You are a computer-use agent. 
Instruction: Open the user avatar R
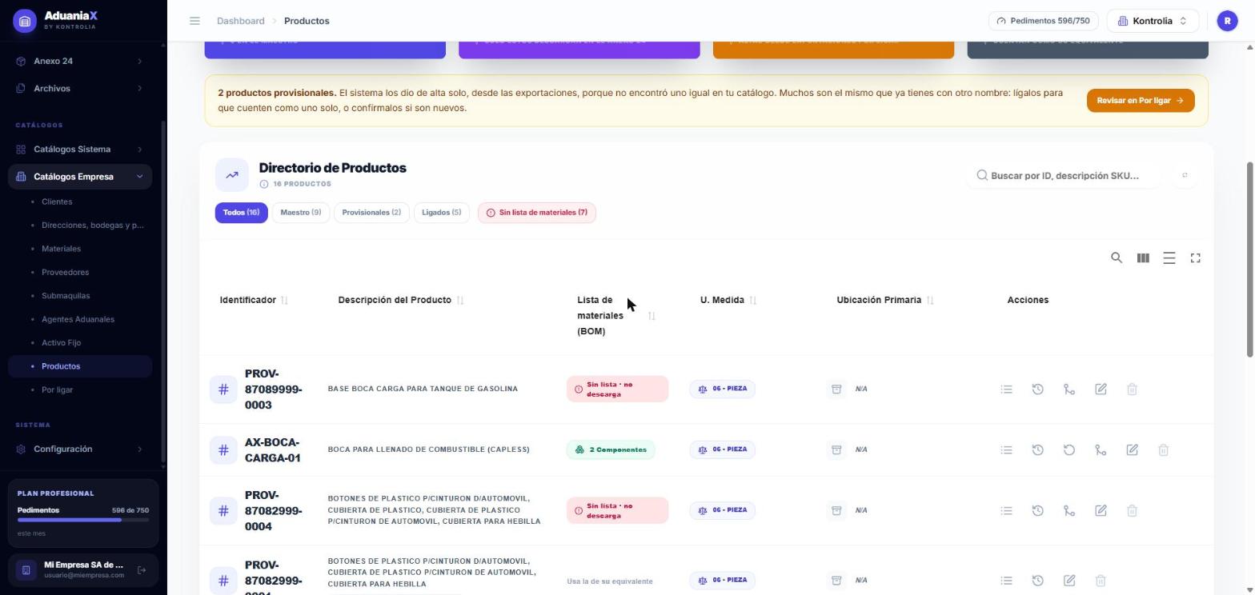click(x=1227, y=21)
